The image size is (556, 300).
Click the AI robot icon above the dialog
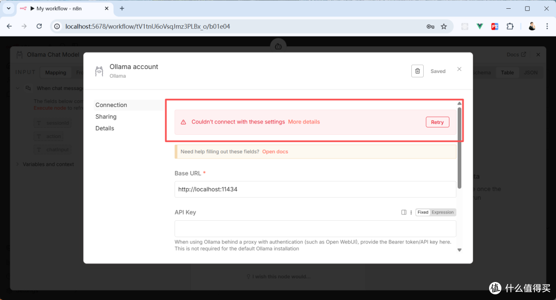tap(279, 46)
